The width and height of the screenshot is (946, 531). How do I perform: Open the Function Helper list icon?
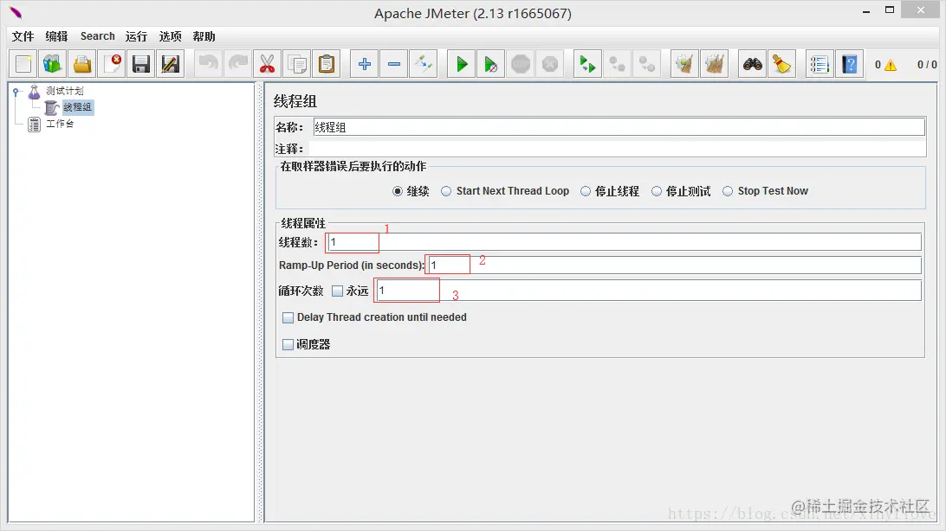coord(820,64)
